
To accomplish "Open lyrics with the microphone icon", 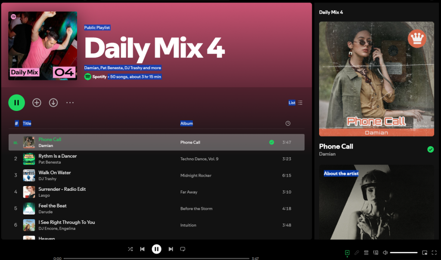I will 357,253.
